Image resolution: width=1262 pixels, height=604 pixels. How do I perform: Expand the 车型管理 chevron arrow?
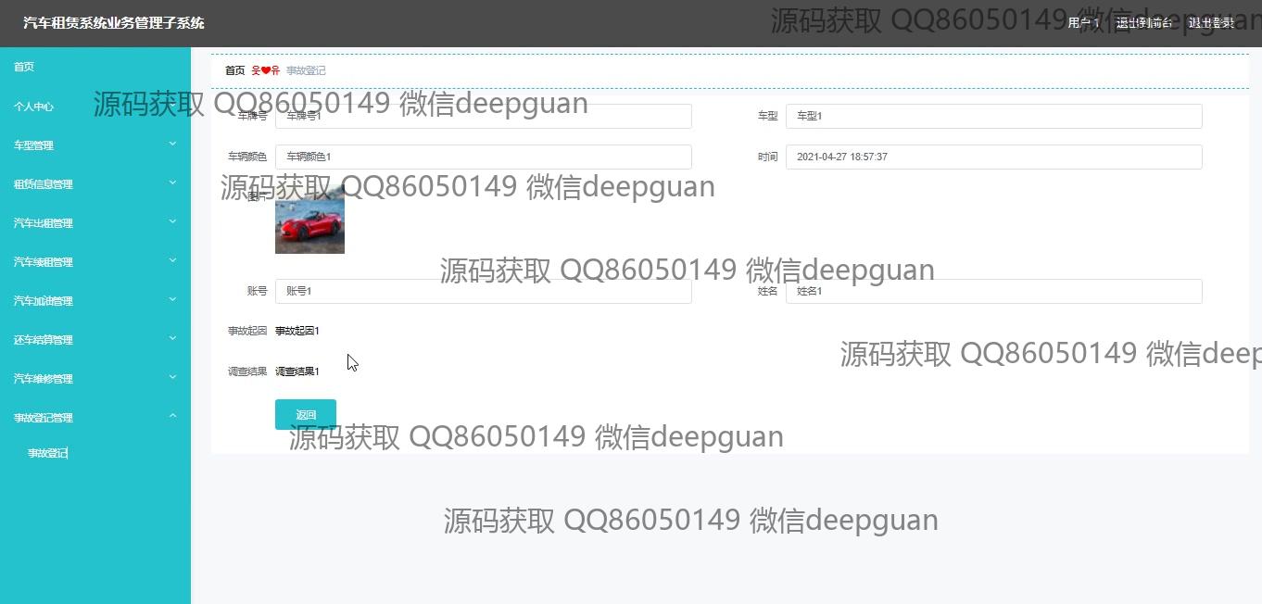[x=172, y=144]
